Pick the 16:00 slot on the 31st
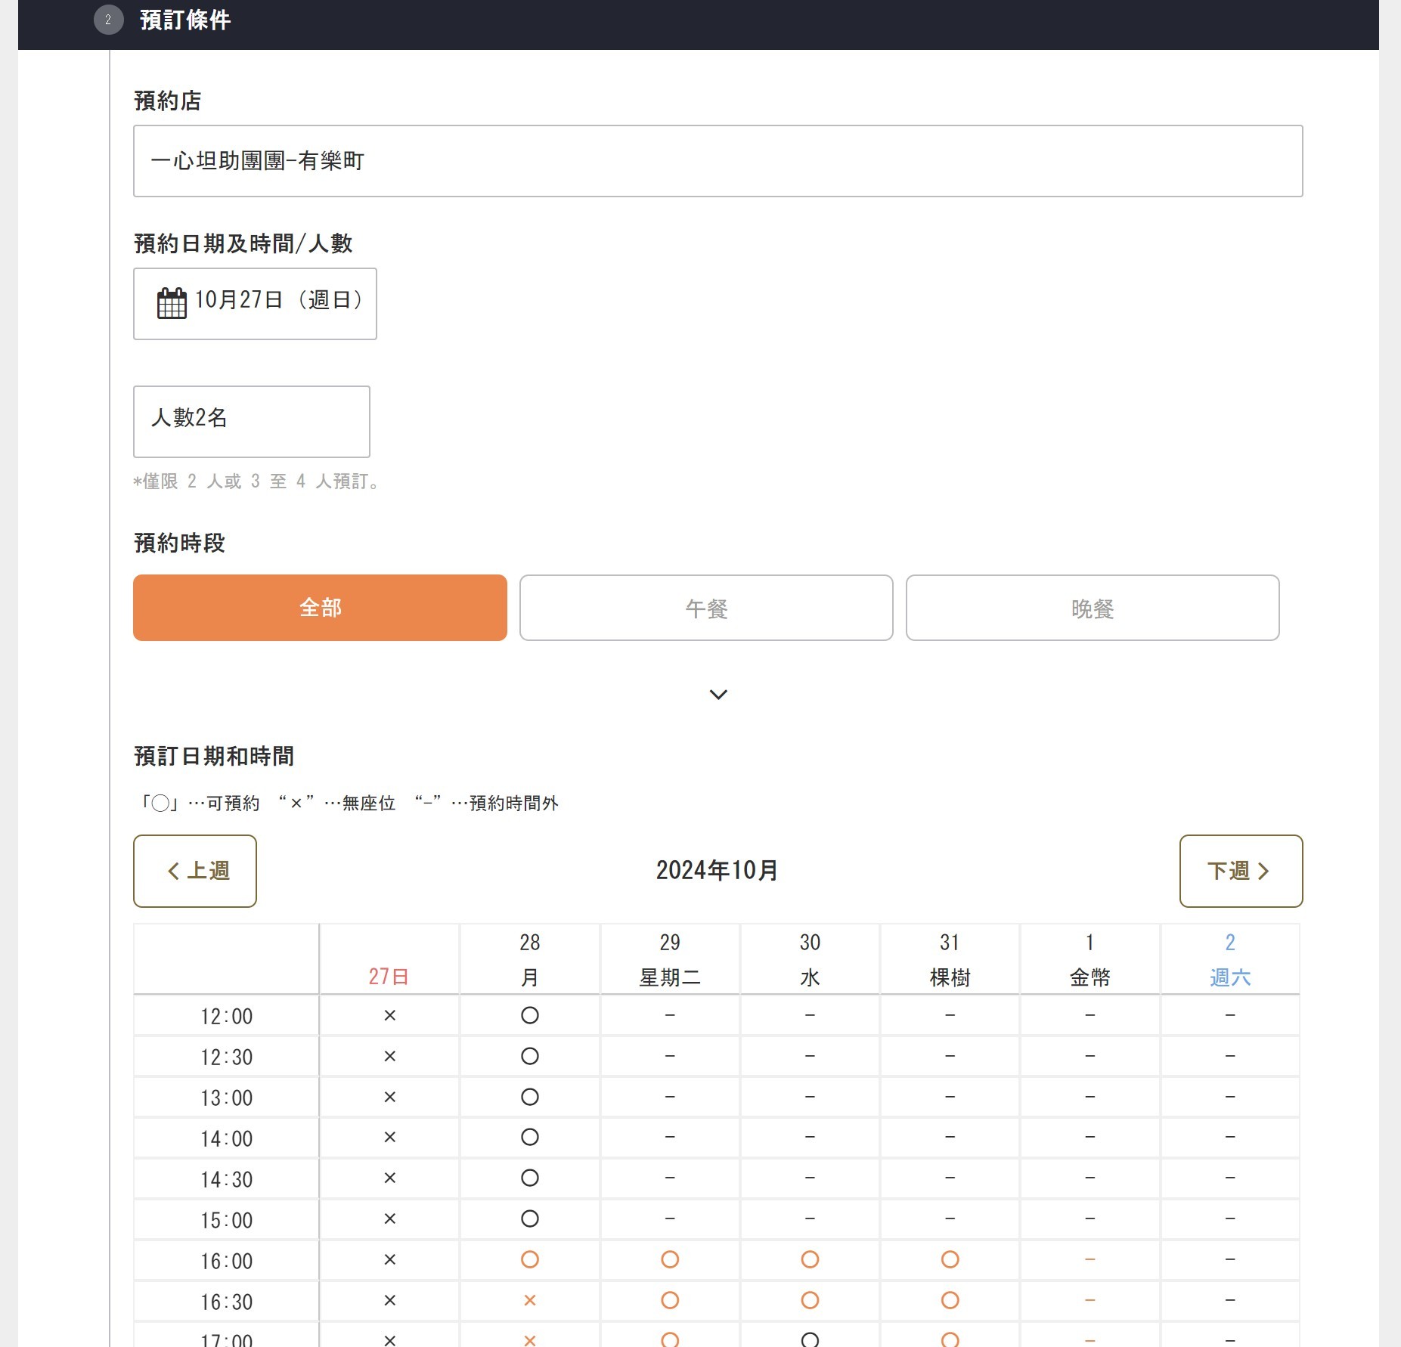This screenshot has width=1401, height=1347. tap(950, 1259)
